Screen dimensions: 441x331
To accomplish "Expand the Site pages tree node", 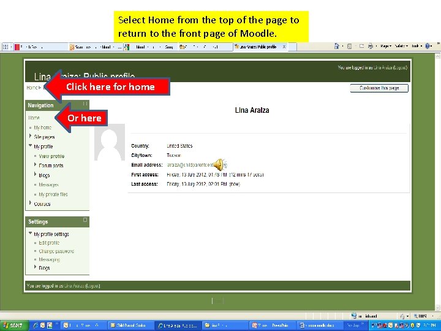I will point(30,136).
